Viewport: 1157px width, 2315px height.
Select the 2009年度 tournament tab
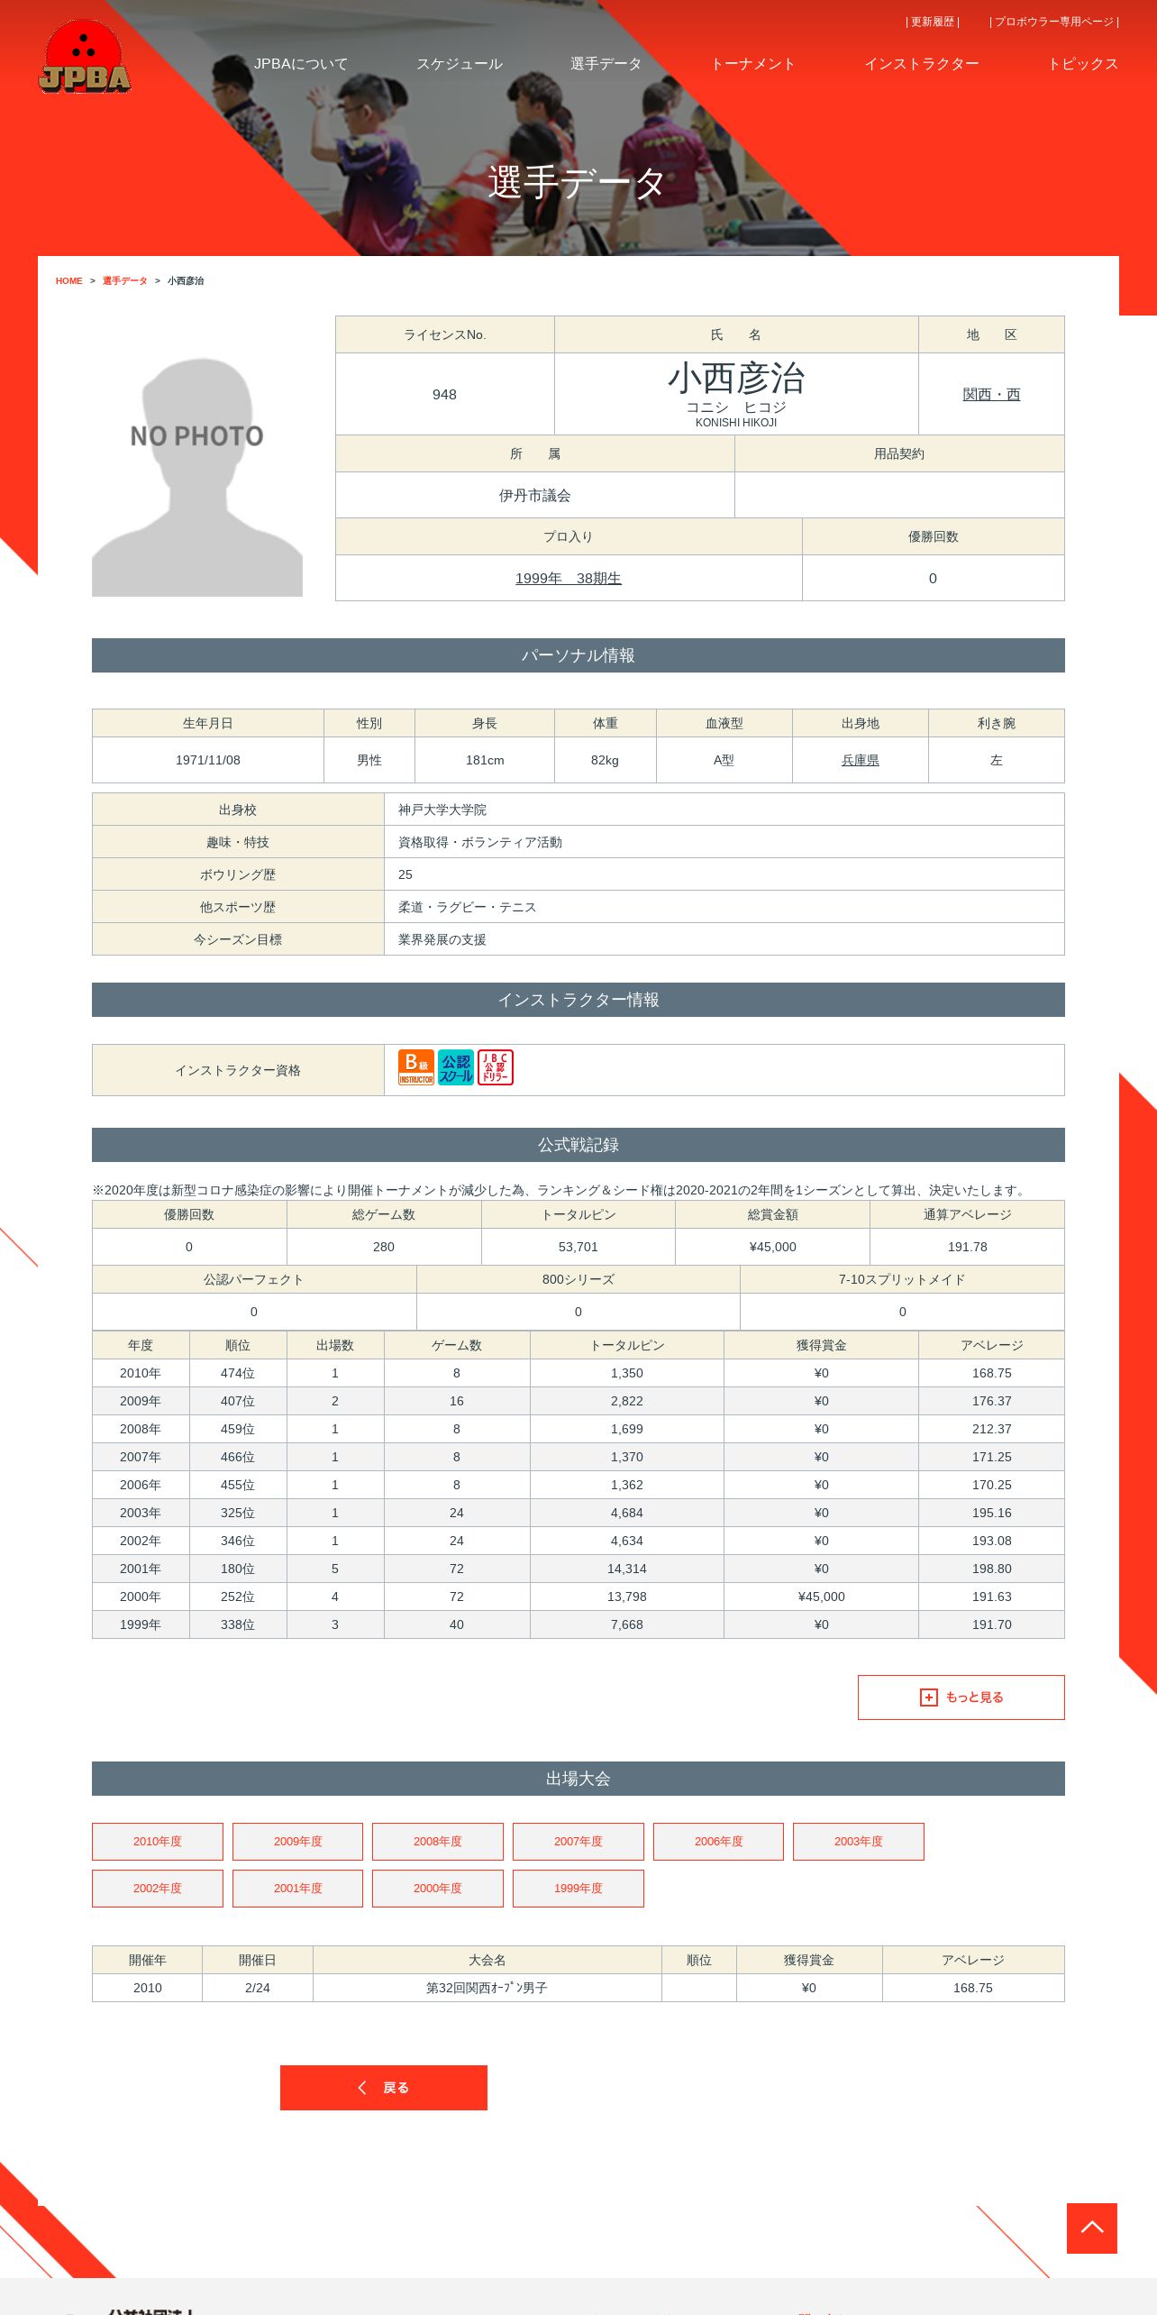(x=298, y=1842)
